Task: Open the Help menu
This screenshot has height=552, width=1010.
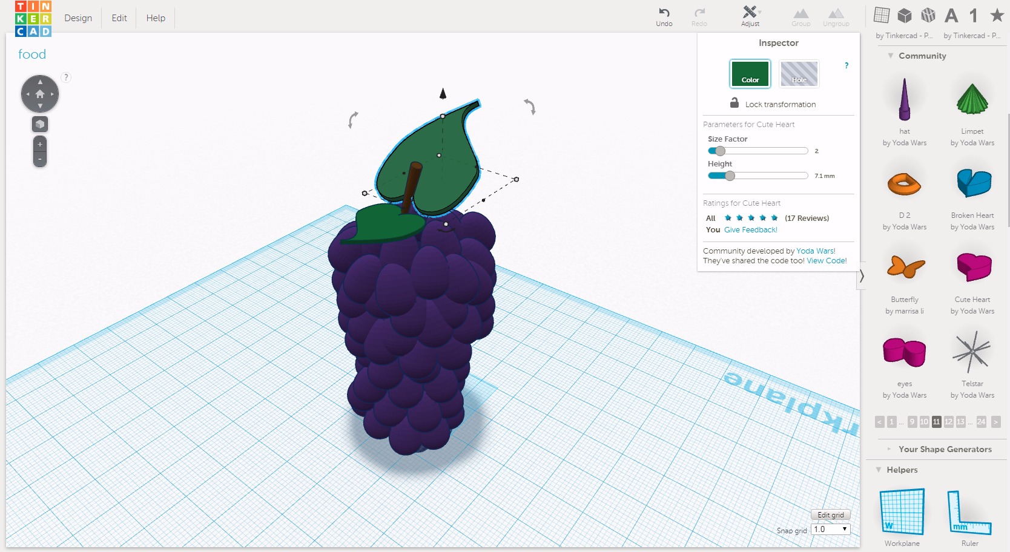Action: click(156, 18)
